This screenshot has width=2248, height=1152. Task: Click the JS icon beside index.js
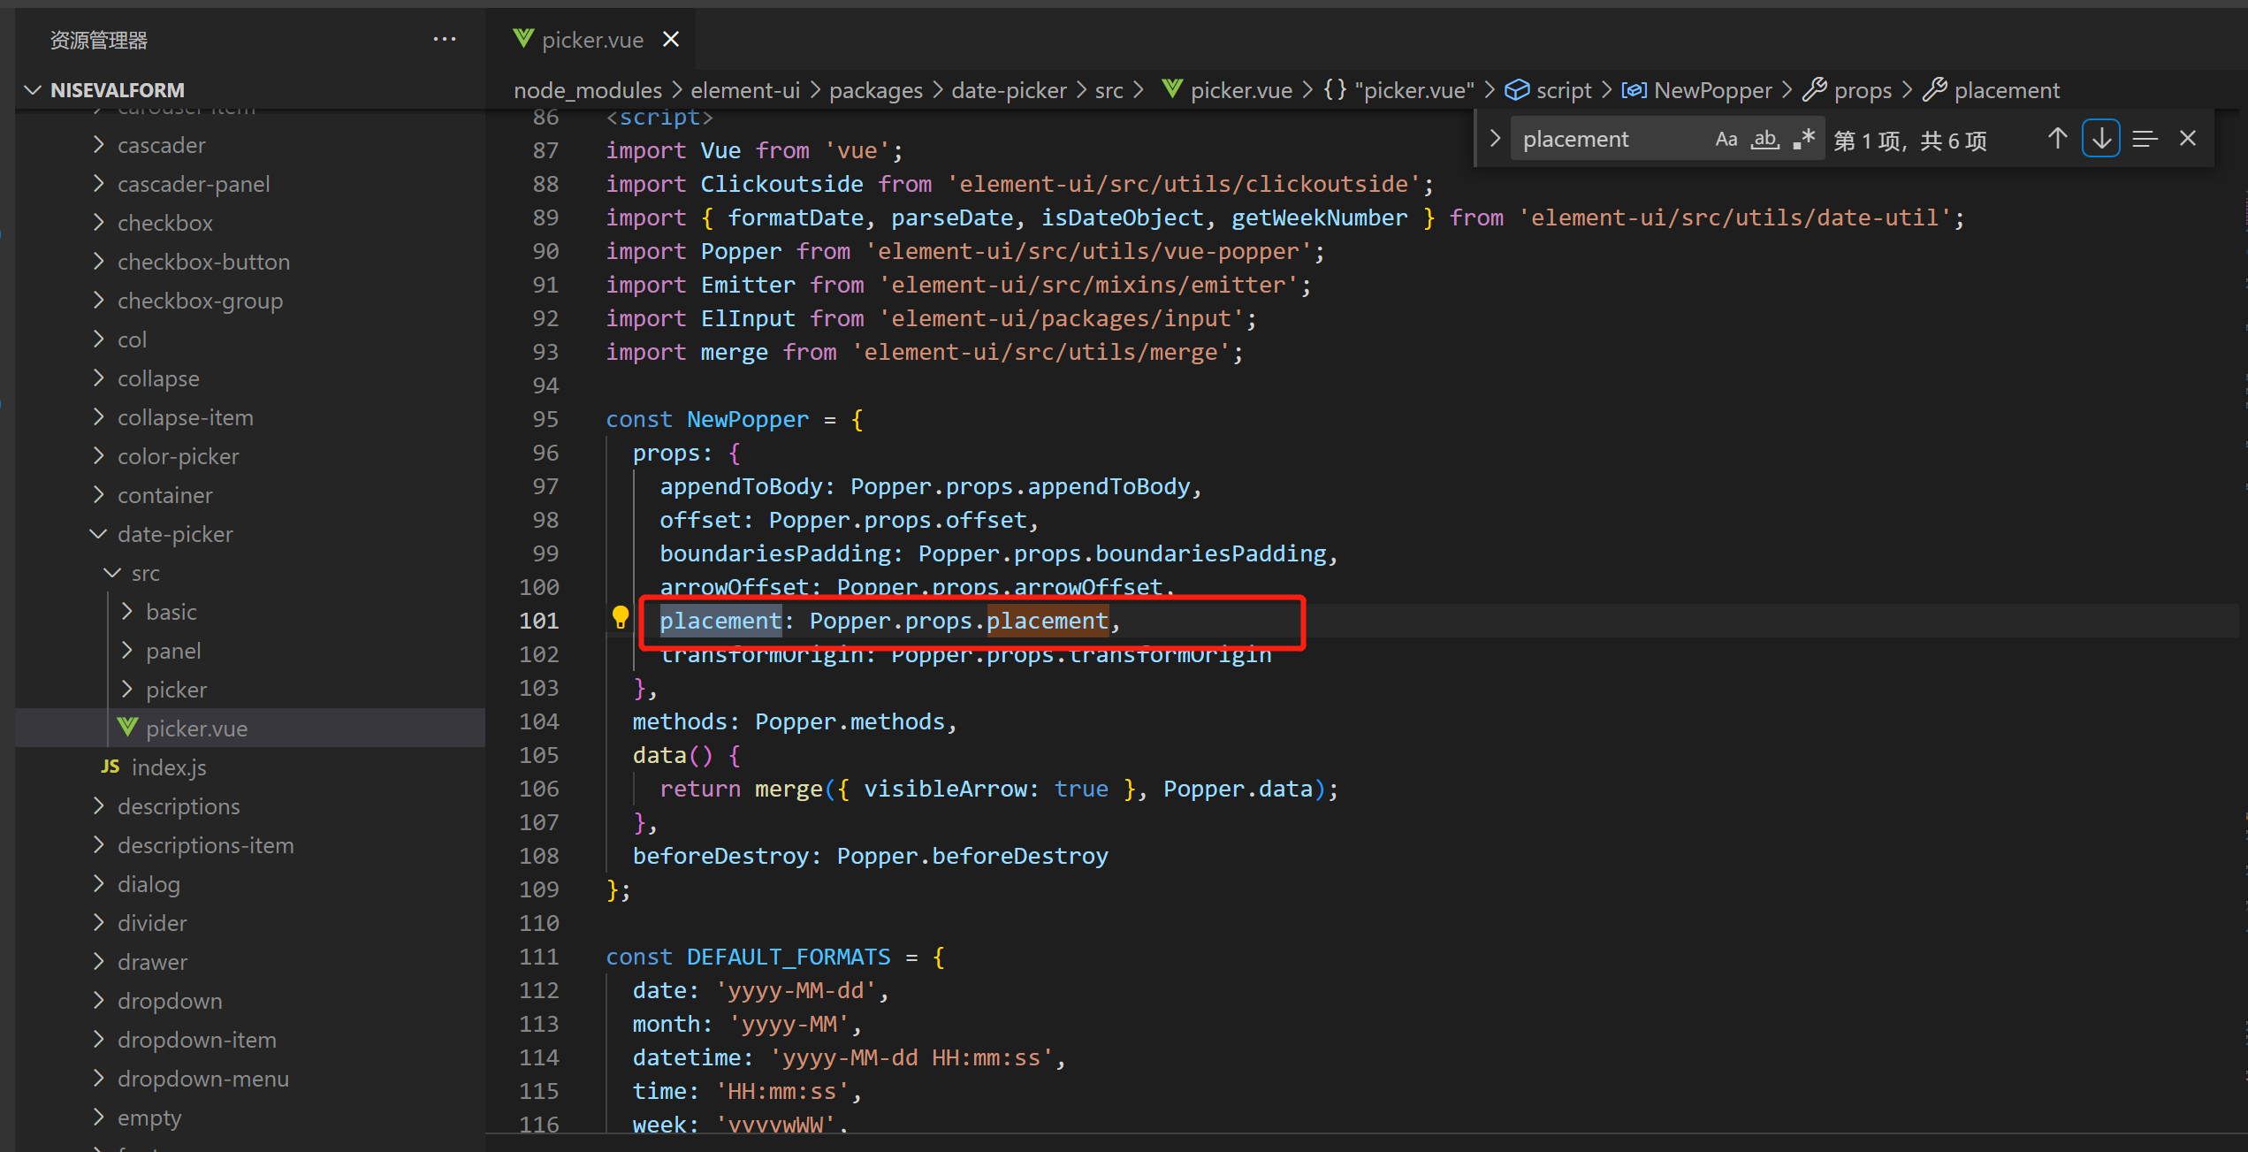(110, 767)
